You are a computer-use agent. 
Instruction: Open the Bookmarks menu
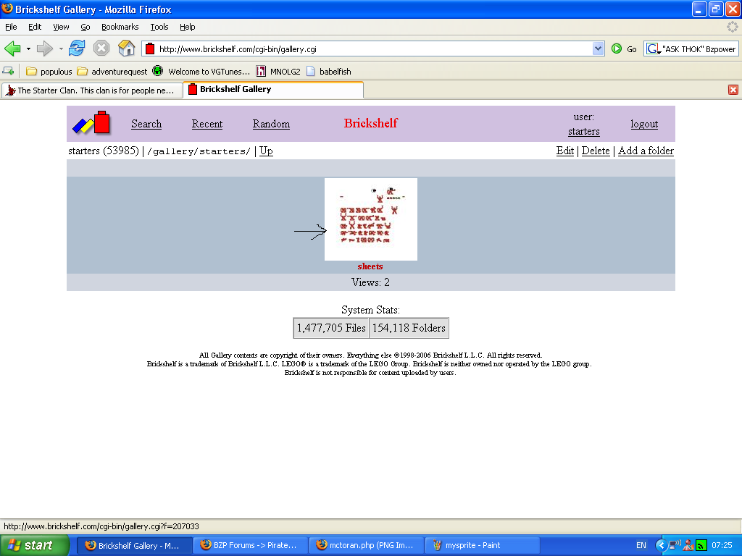pyautogui.click(x=120, y=27)
